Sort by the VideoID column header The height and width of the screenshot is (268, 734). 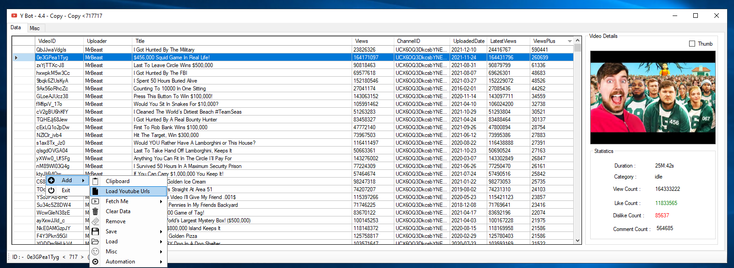coord(59,41)
